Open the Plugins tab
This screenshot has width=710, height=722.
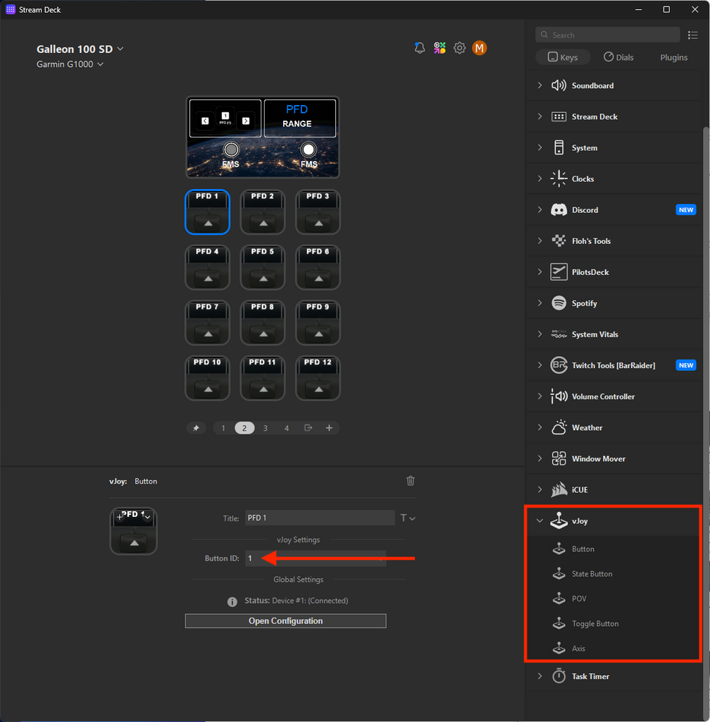[673, 57]
